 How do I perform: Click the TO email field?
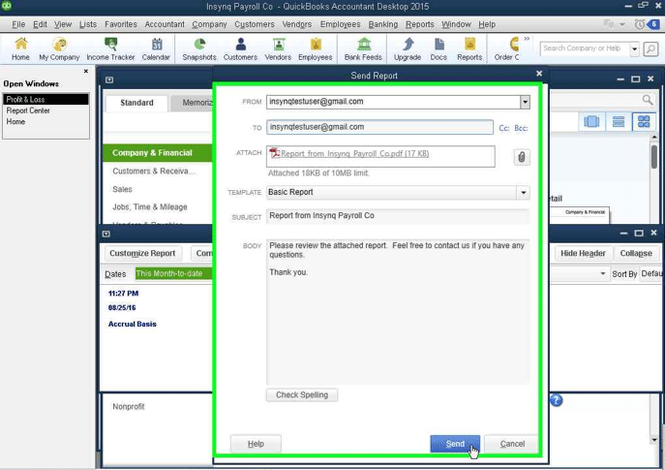379,127
